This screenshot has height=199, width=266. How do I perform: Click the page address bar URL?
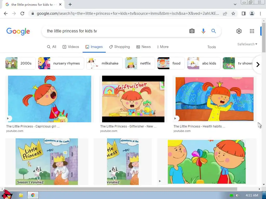coord(128,13)
